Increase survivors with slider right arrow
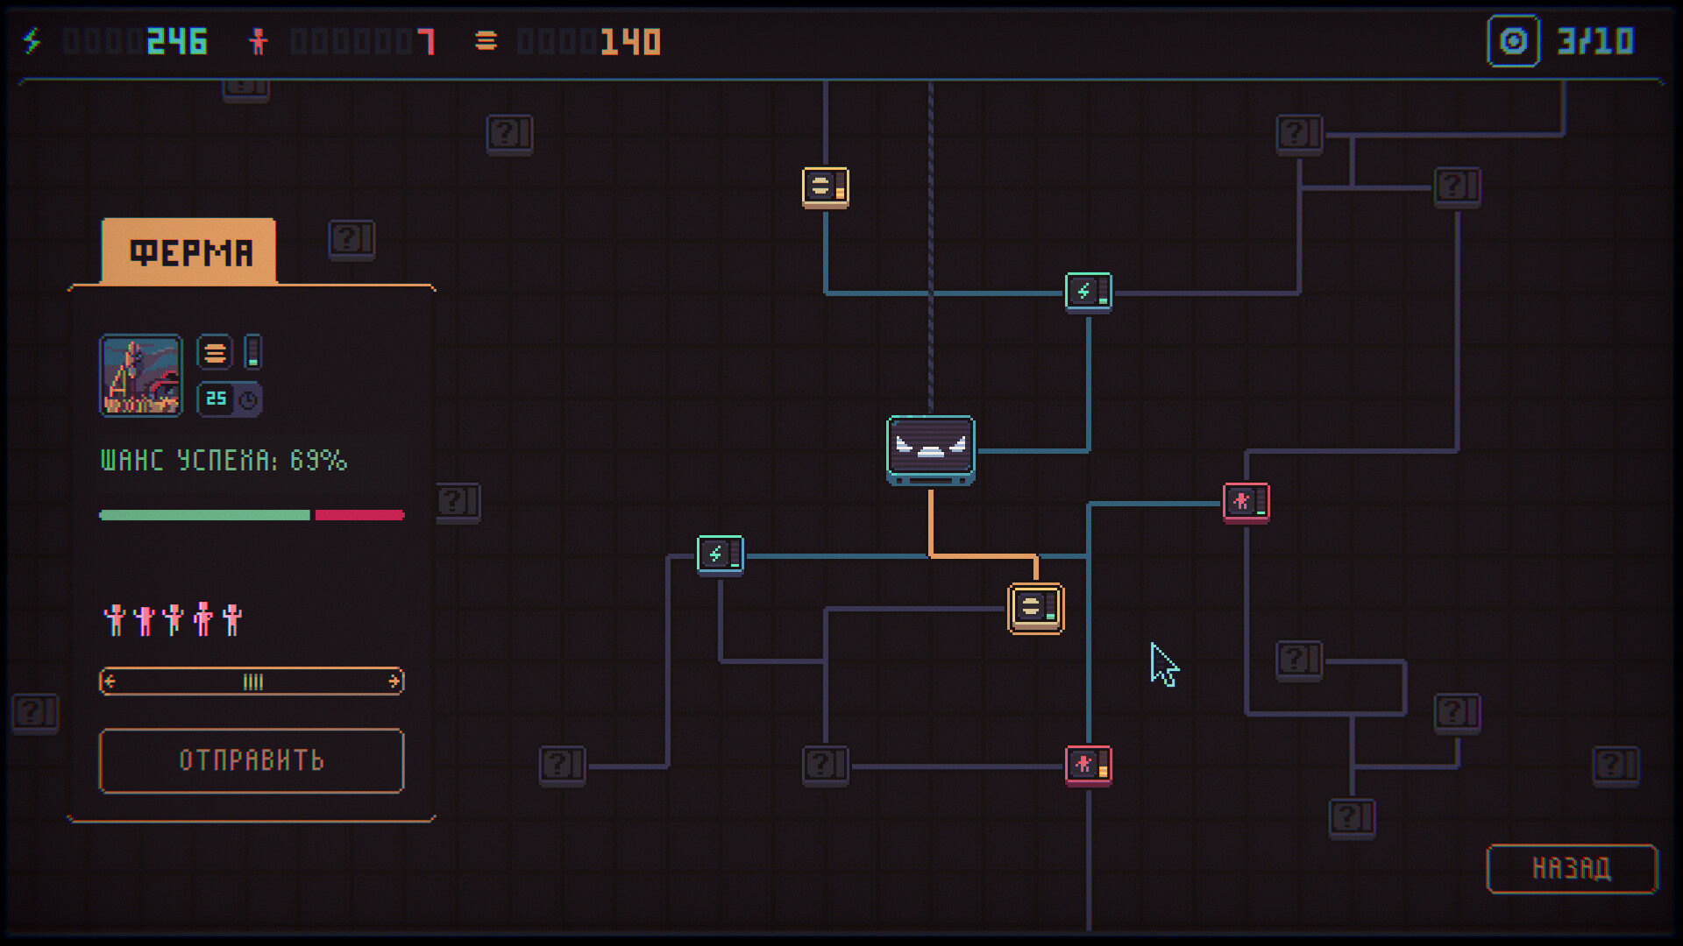This screenshot has height=946, width=1683. (394, 681)
